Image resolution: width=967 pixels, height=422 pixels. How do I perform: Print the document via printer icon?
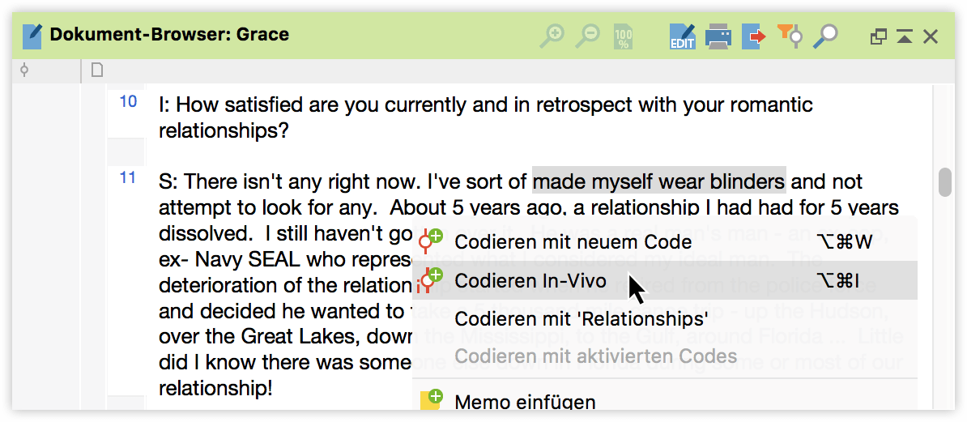718,36
